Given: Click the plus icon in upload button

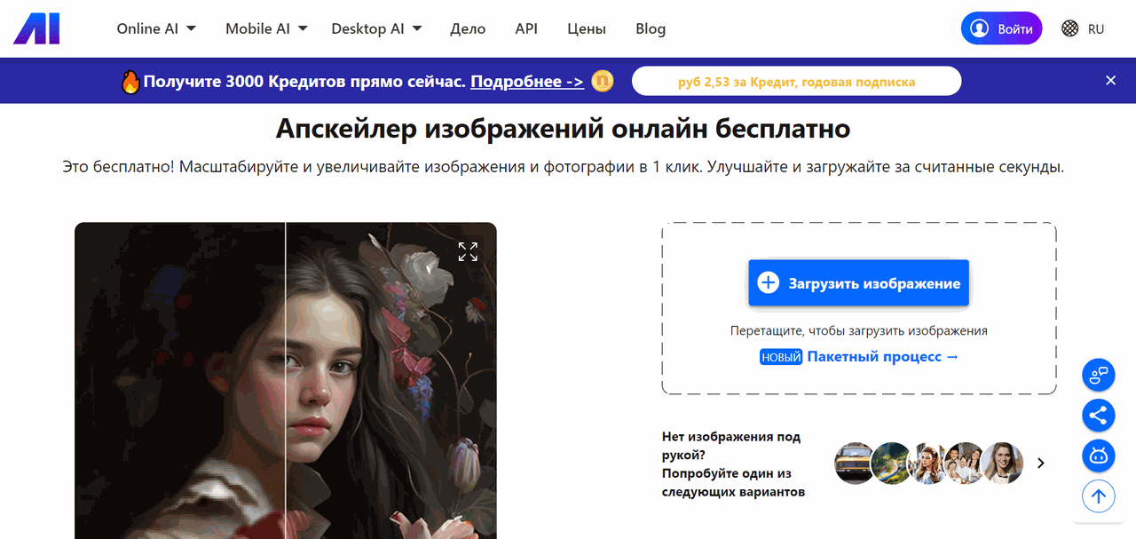Looking at the screenshot, I should pyautogui.click(x=768, y=283).
